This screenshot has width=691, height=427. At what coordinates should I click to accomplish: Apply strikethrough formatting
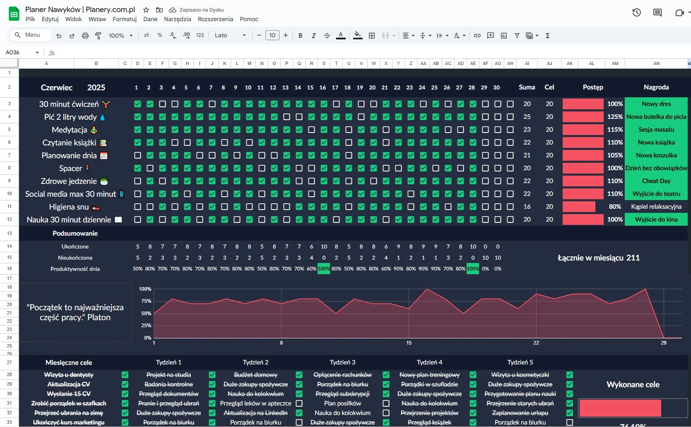pyautogui.click(x=327, y=36)
